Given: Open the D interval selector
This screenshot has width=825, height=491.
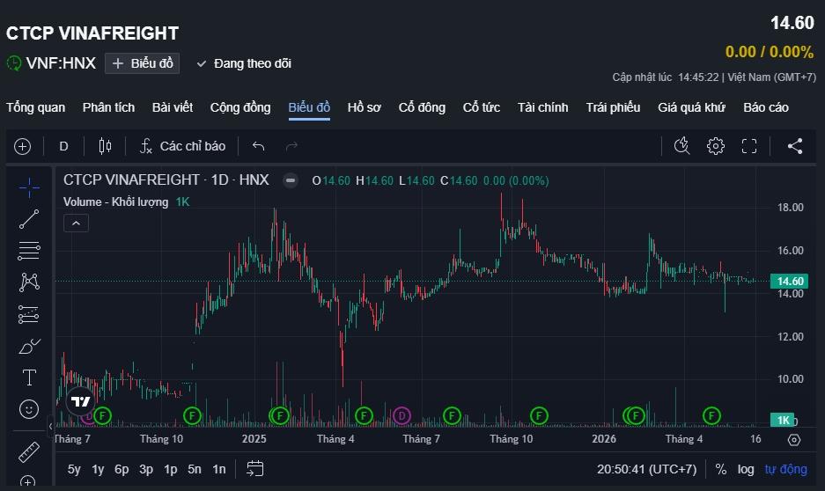Looking at the screenshot, I should [63, 146].
